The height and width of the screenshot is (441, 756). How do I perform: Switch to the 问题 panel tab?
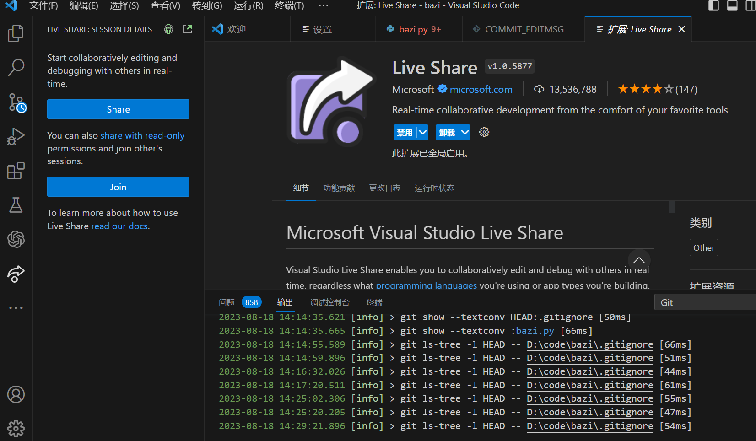227,302
